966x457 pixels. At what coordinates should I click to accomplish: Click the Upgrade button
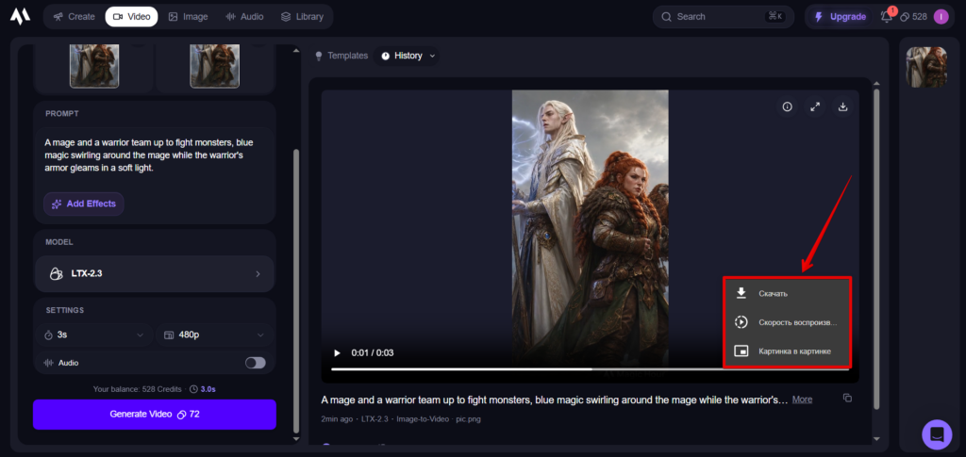pyautogui.click(x=841, y=17)
